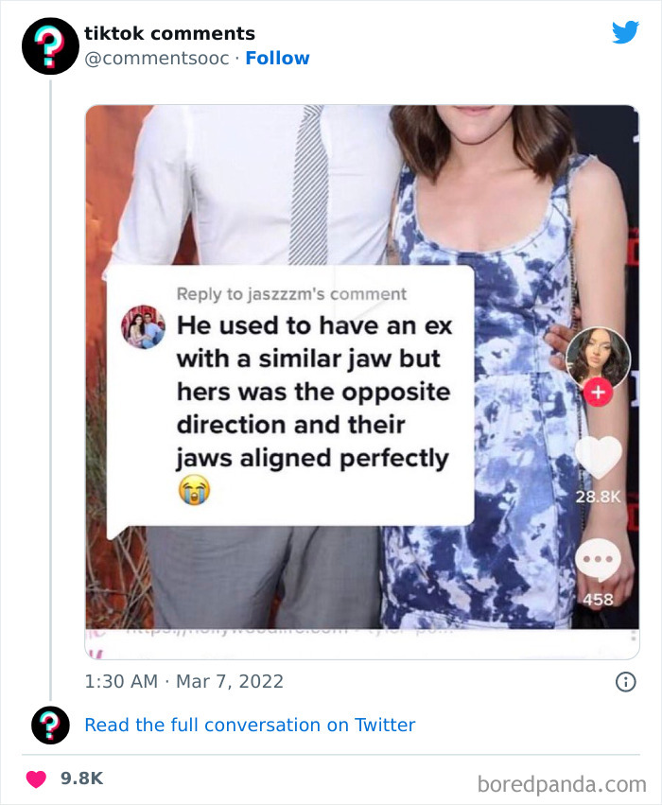Open the TikTok comments speech bubble
The height and width of the screenshot is (805, 662).
(x=598, y=561)
